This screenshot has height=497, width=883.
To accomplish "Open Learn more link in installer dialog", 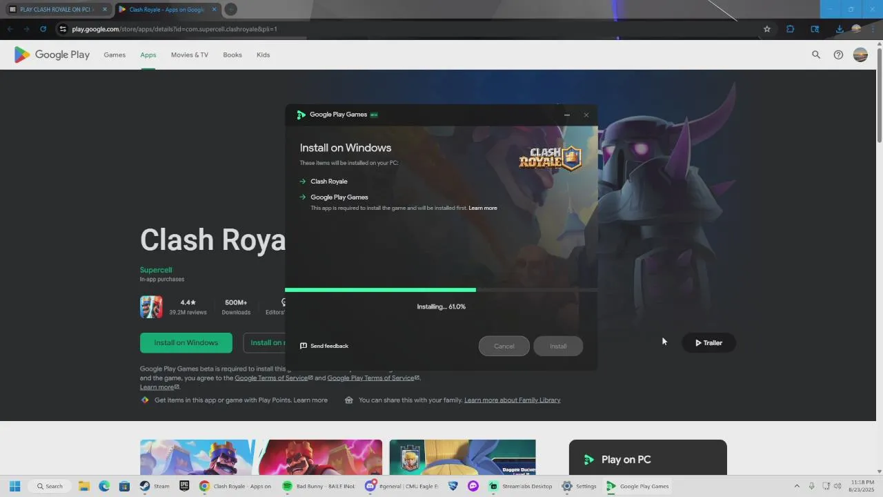I will 483,208.
